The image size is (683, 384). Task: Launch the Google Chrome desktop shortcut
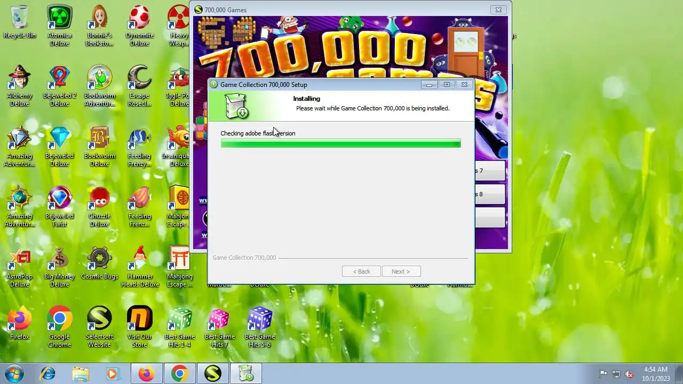click(x=60, y=327)
